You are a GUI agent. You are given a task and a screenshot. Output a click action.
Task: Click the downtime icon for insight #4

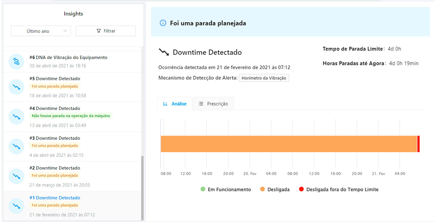pos(16,117)
